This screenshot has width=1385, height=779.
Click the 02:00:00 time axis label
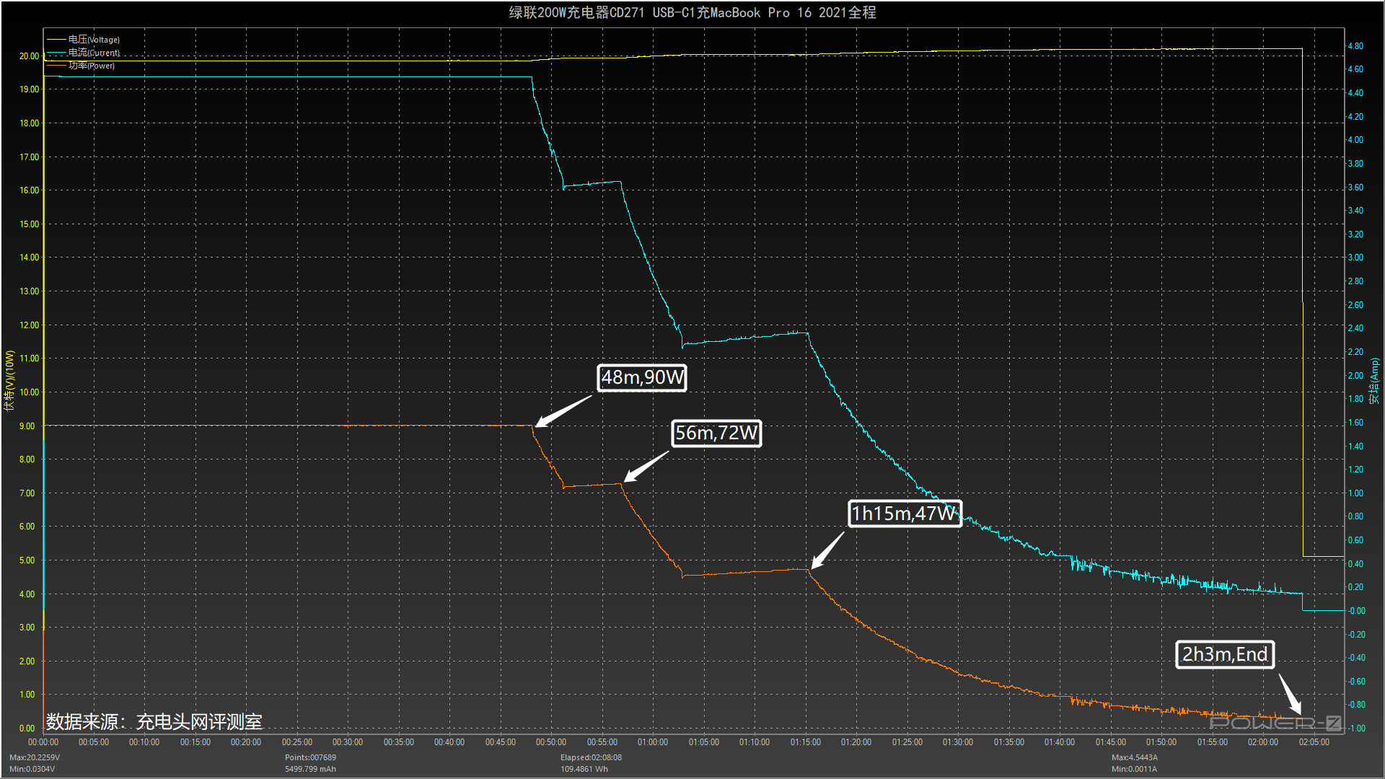click(1263, 742)
